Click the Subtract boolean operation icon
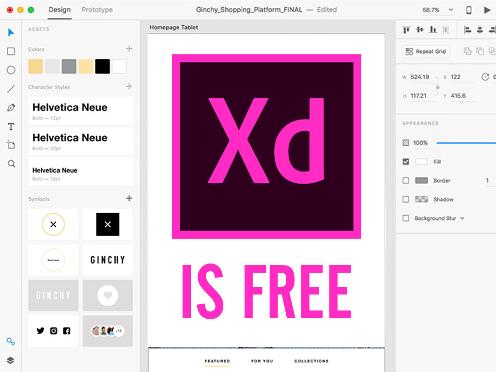 pos(480,51)
